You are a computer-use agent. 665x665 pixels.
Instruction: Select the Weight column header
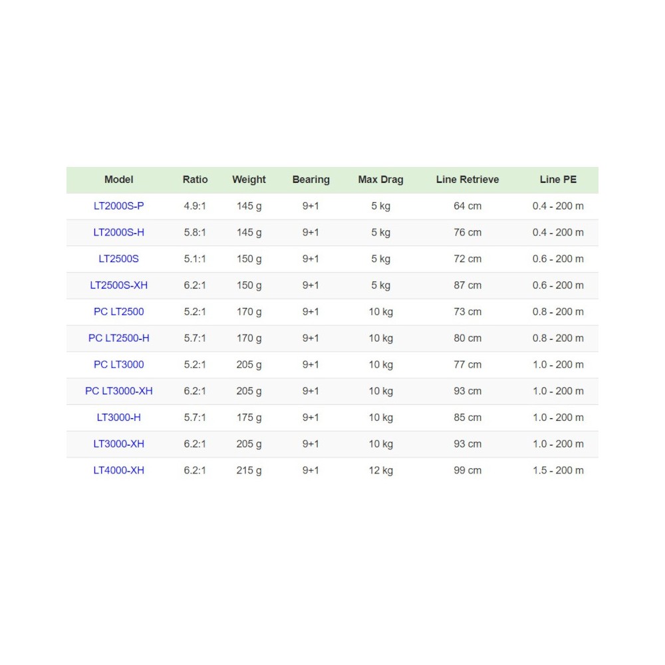point(249,180)
